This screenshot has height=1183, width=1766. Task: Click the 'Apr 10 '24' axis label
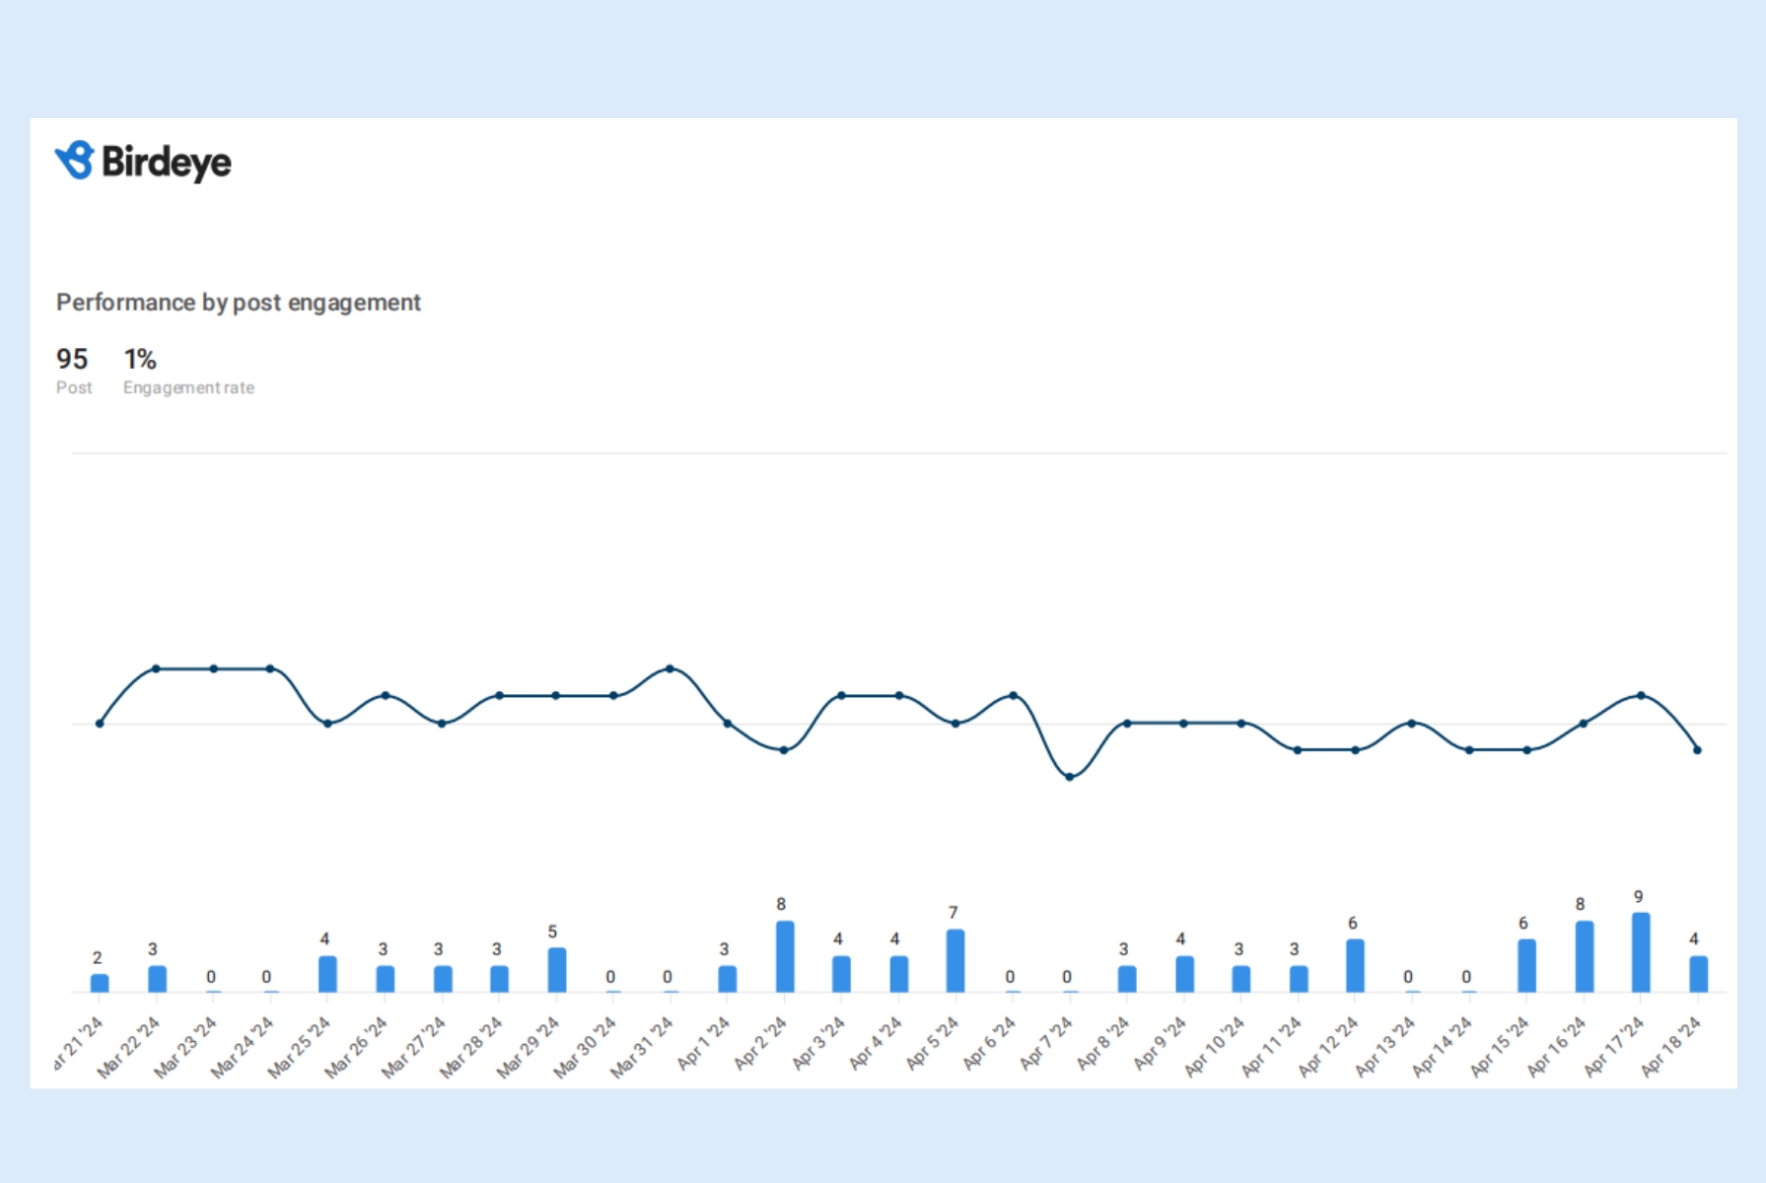click(1214, 1047)
